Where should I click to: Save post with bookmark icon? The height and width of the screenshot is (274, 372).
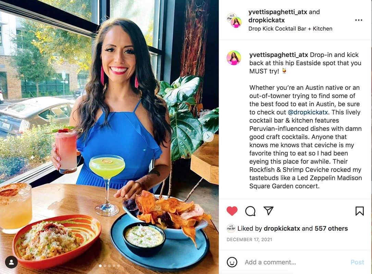tap(359, 211)
